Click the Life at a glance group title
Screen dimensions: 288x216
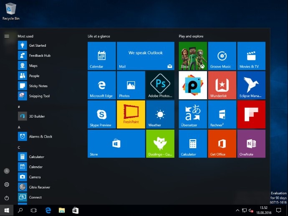pos(99,36)
